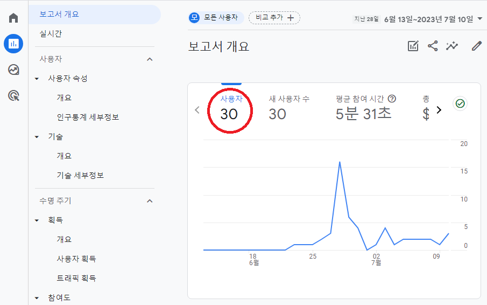487x305 pixels.
Task: Click the 획득 tree label
Action: (x=55, y=220)
